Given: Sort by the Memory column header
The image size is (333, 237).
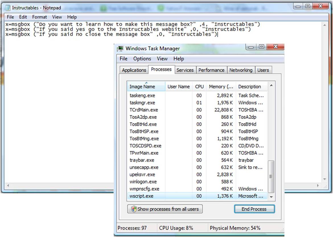Looking at the screenshot, I should coord(221,87).
